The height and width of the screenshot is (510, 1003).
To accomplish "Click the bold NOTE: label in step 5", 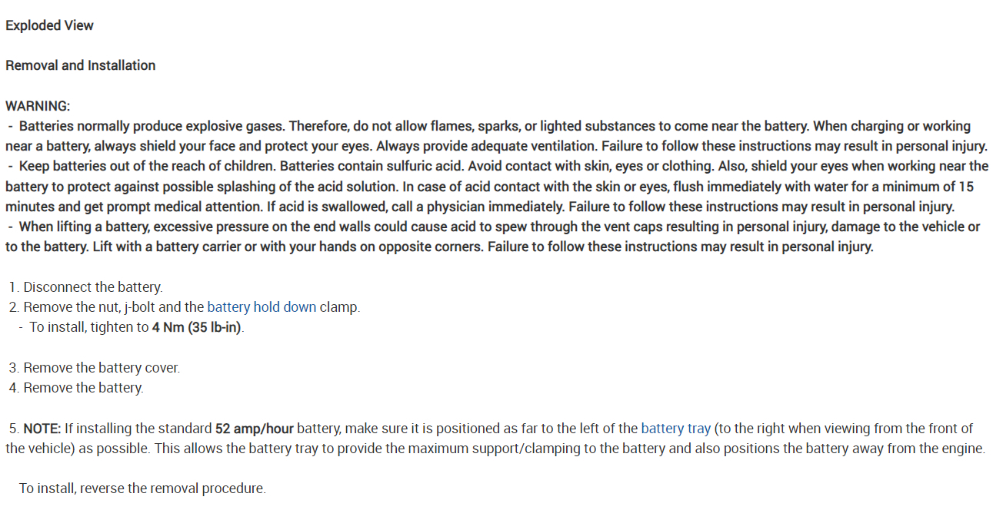I will tap(42, 429).
